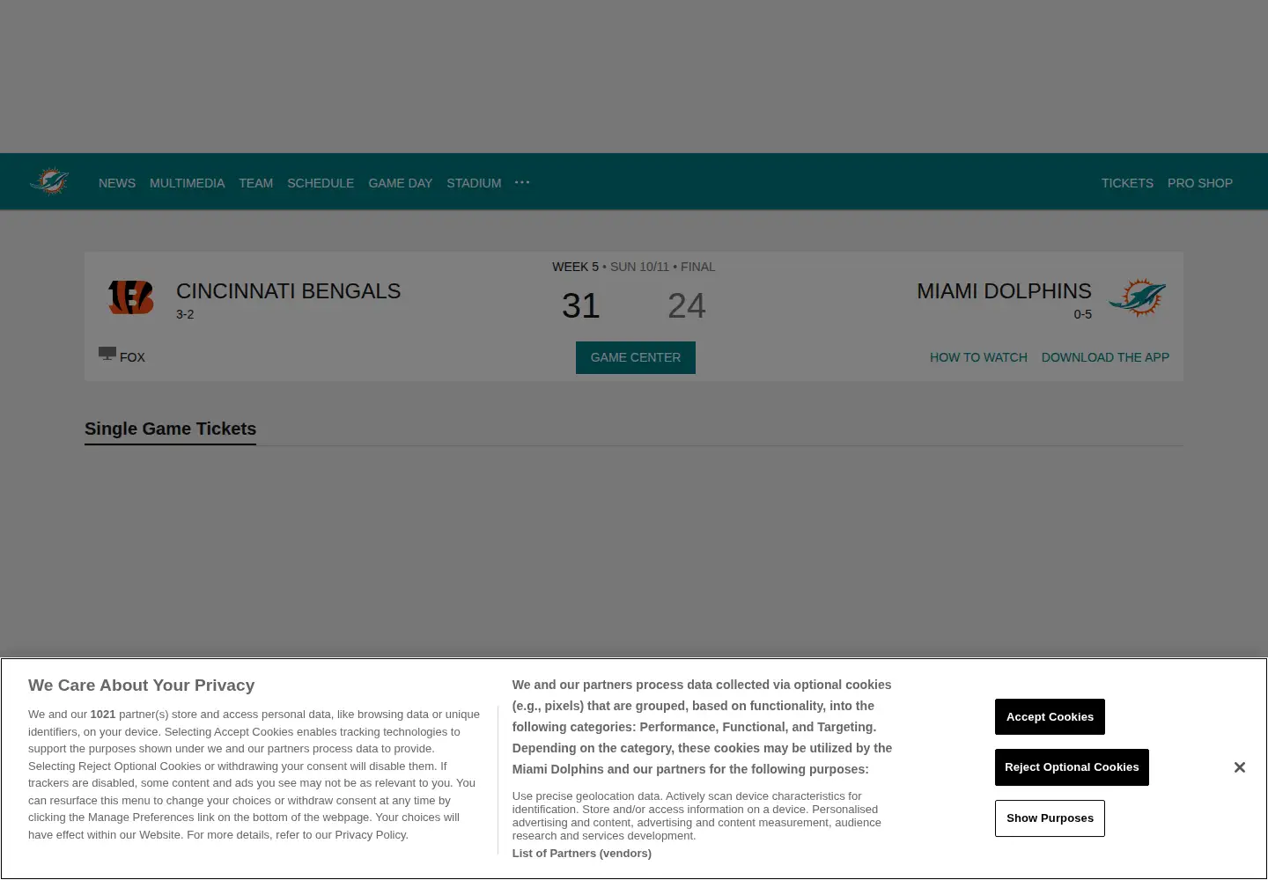Viewport: 1268px width, 880px height.
Task: Open the STADIUM menu item
Action: pos(474,183)
